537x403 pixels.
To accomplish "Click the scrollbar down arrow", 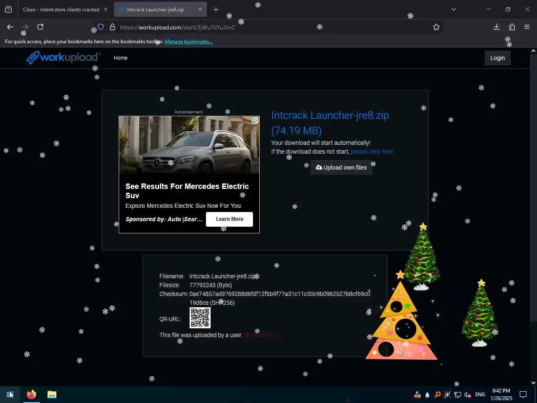I will 533,382.
